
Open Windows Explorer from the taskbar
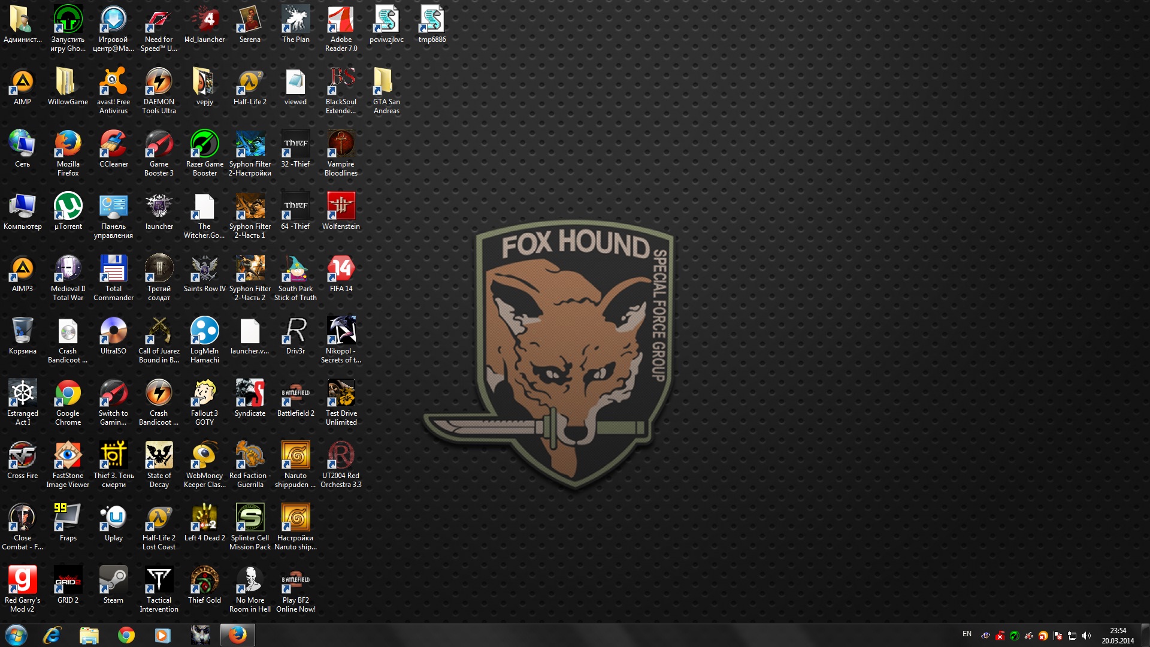89,635
